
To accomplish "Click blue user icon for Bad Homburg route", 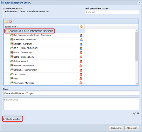I will coord(81,35).
